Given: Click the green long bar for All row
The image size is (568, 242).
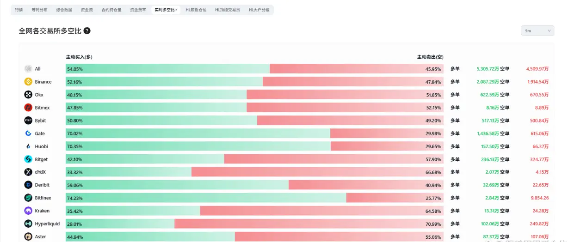Looking at the screenshot, I should pos(167,69).
